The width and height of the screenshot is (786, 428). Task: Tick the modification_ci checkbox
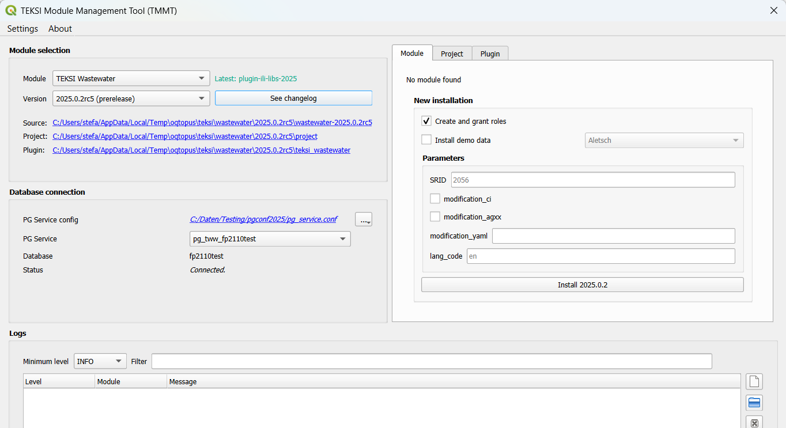coord(435,199)
